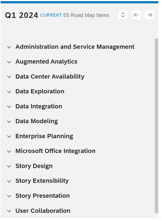Expand the Augmented Analytics chevron

point(9,62)
